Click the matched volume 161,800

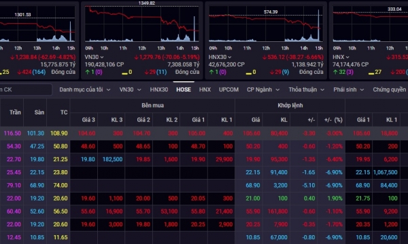(x=277, y=211)
